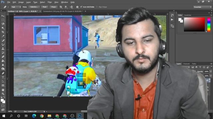Viewport: 213px width, 119px height.
Task: Toggle shape layer filter in Layers panel
Action: [204, 67]
